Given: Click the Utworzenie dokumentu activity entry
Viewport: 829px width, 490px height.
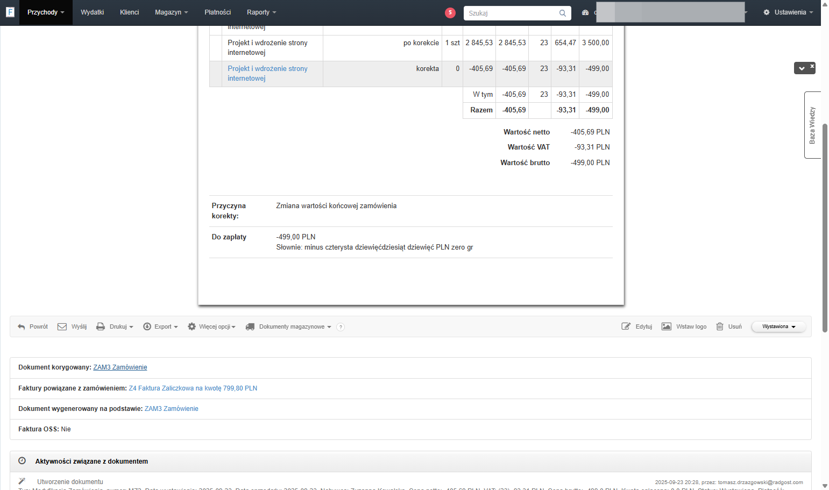Looking at the screenshot, I should click(70, 482).
